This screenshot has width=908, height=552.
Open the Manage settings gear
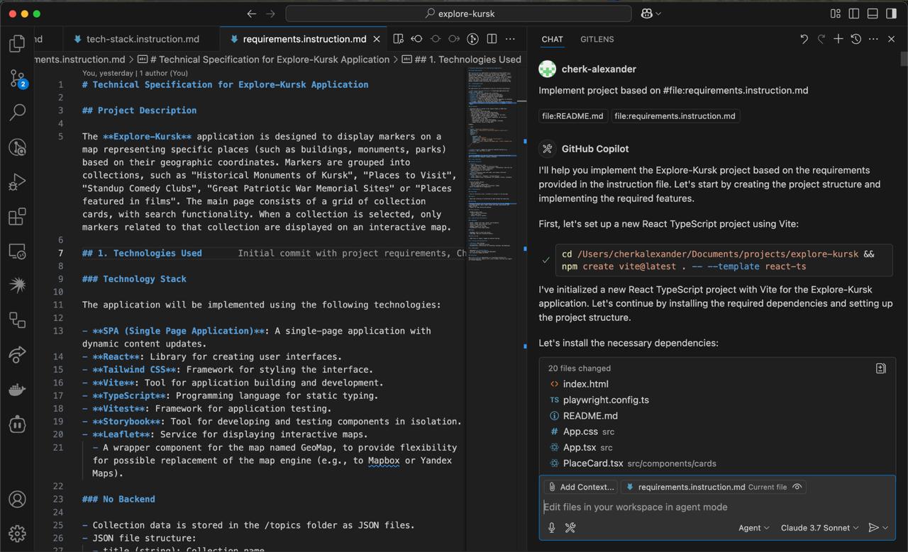point(17,533)
